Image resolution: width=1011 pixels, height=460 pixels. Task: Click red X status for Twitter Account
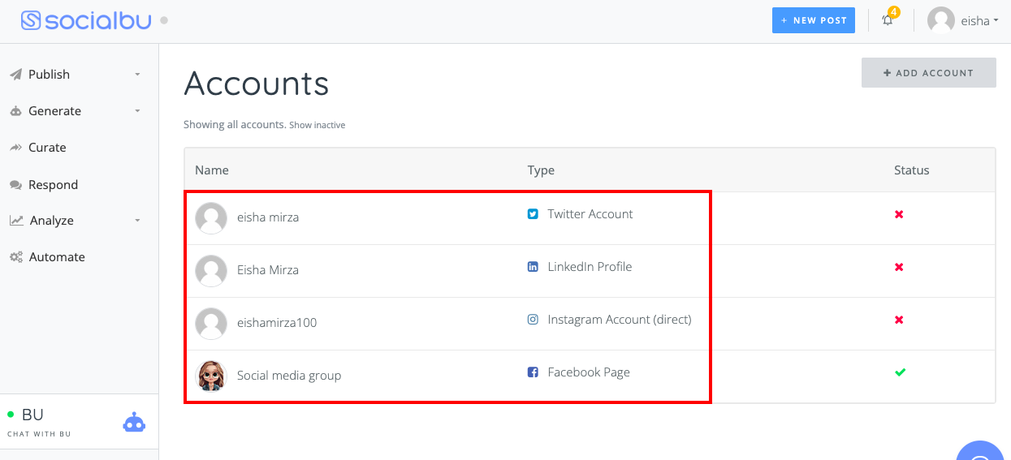[899, 214]
